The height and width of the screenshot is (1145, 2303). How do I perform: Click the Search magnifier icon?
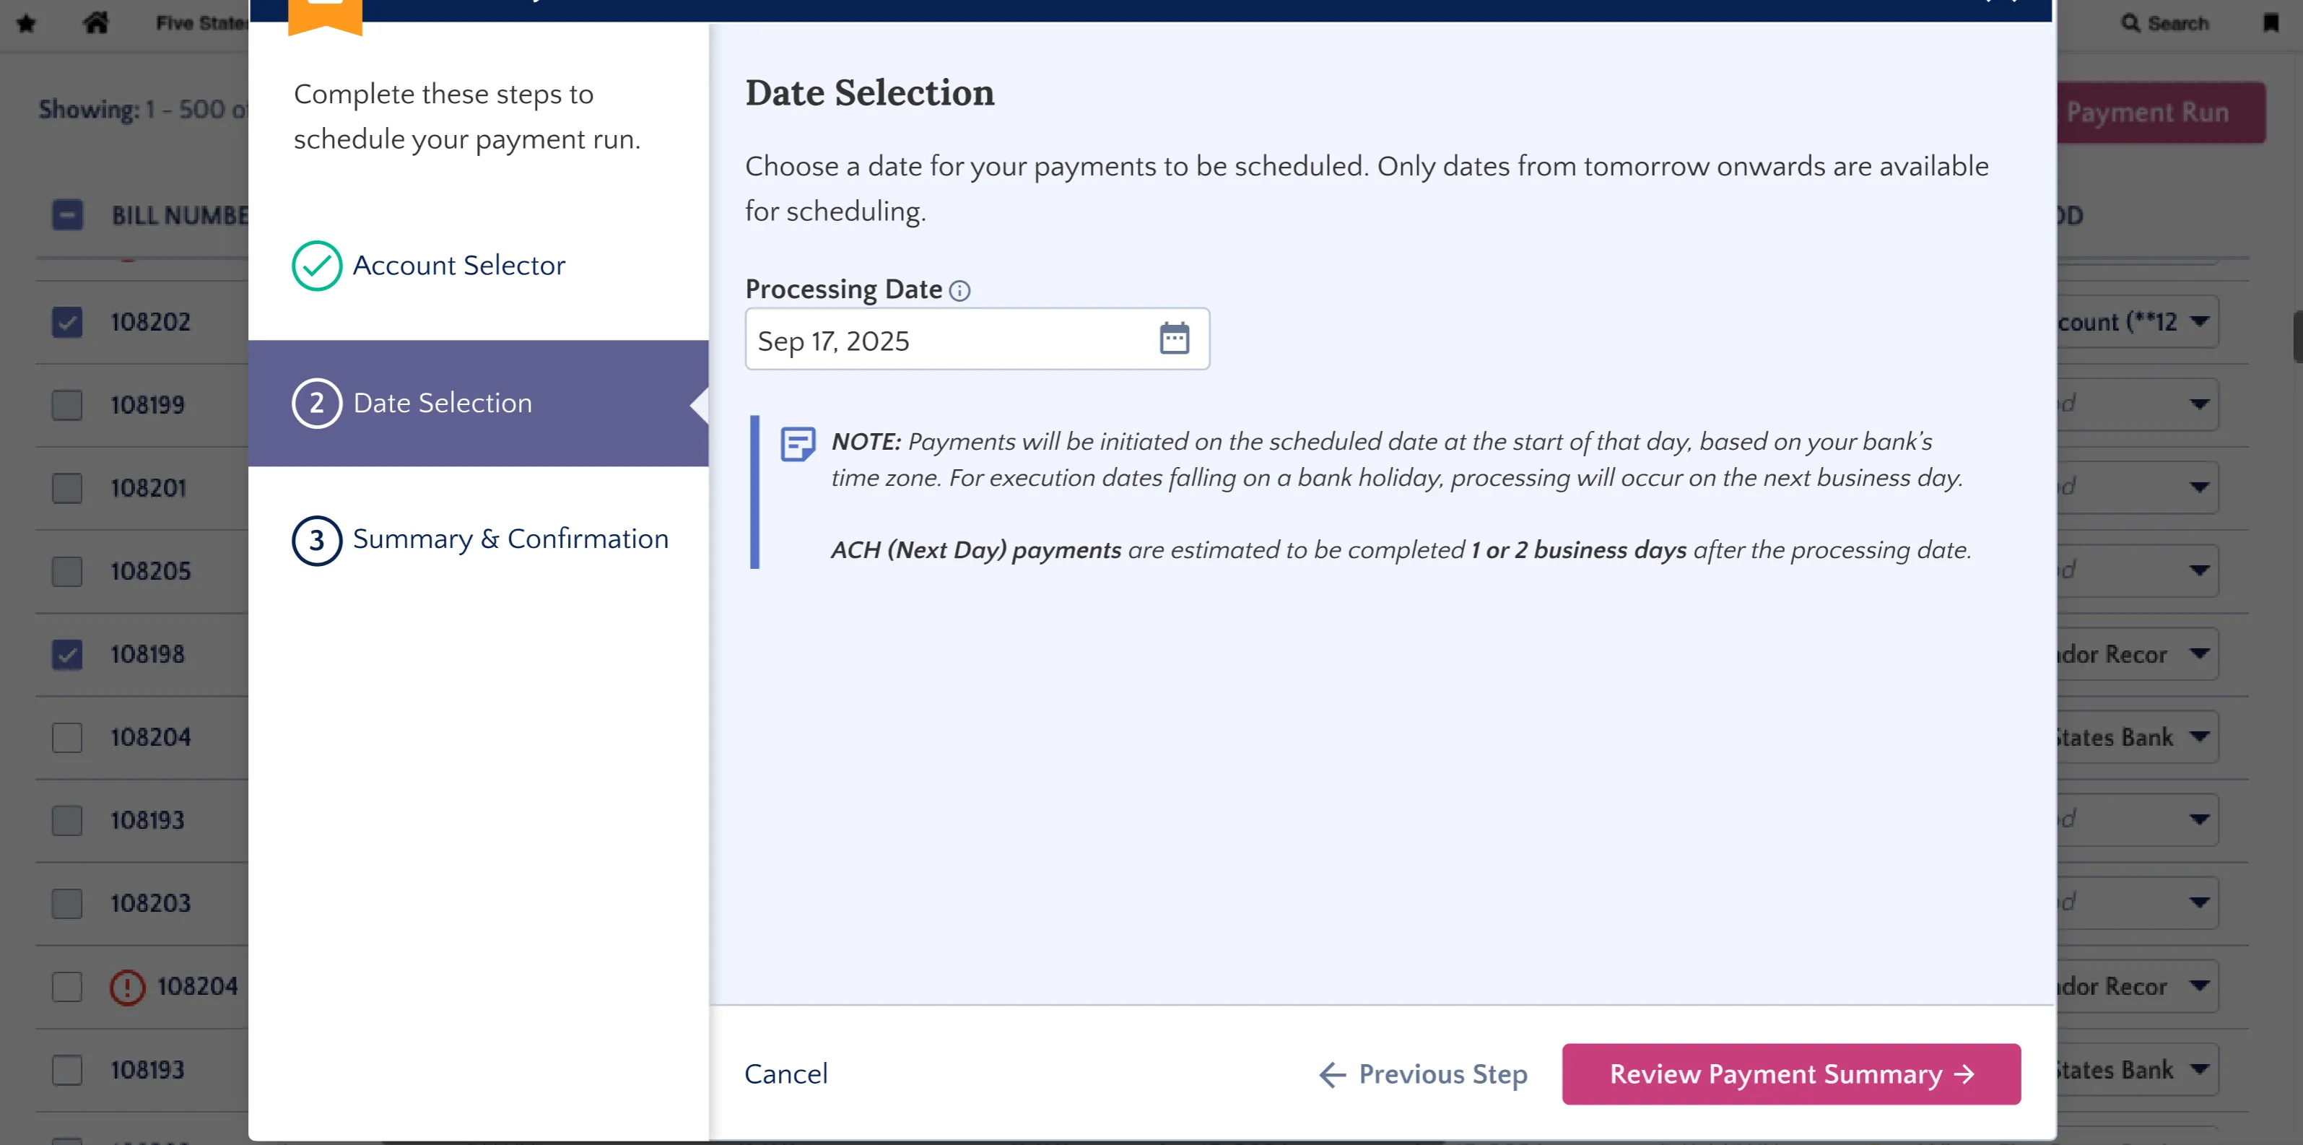(x=2130, y=23)
